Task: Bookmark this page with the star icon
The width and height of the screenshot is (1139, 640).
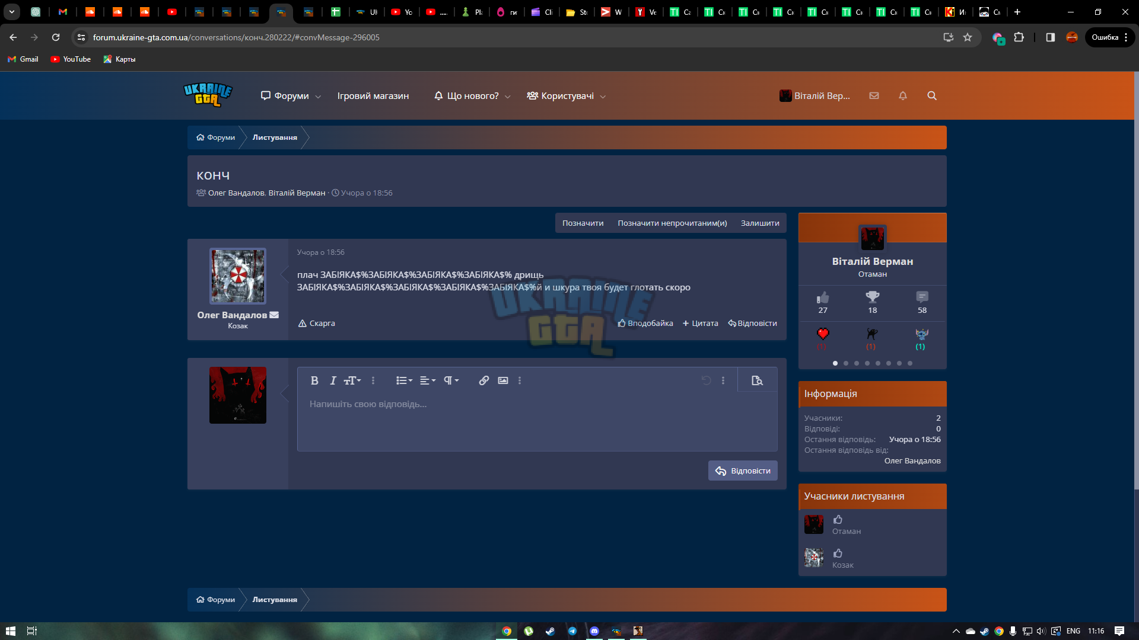Action: [x=968, y=37]
